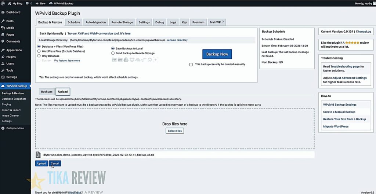
Task: Open Database Snapshots in the sidebar submenu
Action: pos(14,99)
